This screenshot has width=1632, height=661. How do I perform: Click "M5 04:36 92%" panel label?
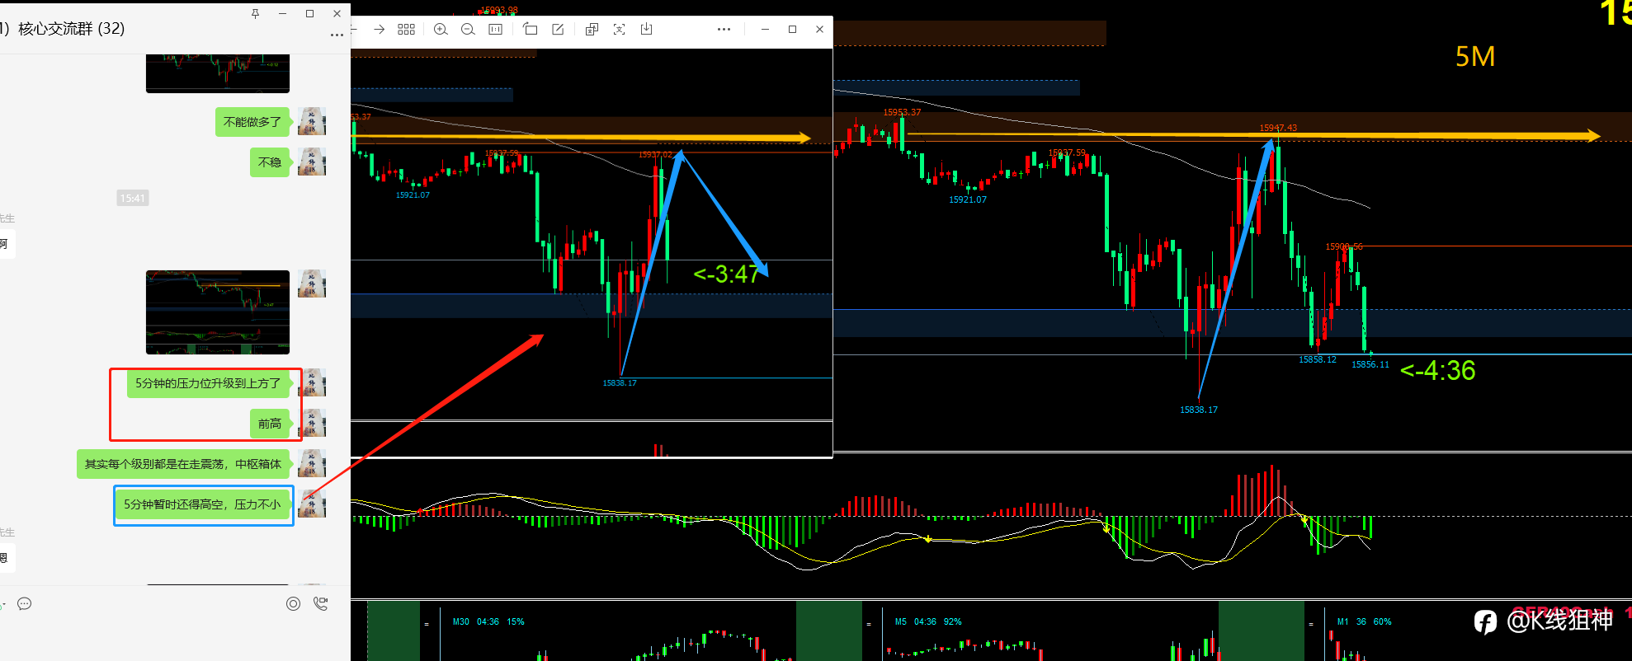click(928, 622)
